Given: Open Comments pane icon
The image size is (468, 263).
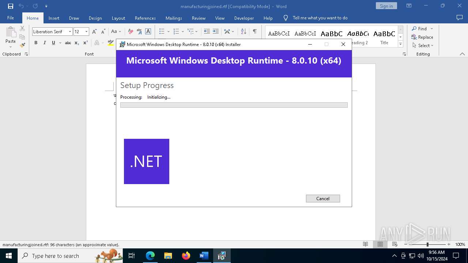Looking at the screenshot, I should click(x=460, y=18).
